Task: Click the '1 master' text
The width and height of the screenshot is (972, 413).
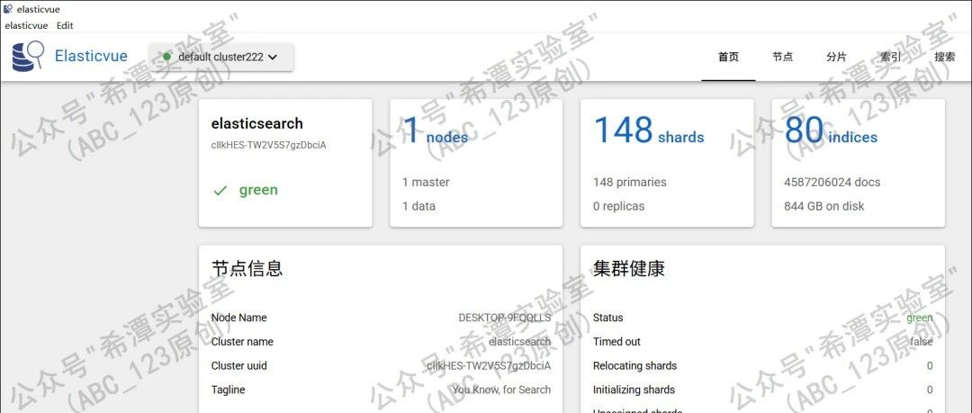Action: pos(426,183)
